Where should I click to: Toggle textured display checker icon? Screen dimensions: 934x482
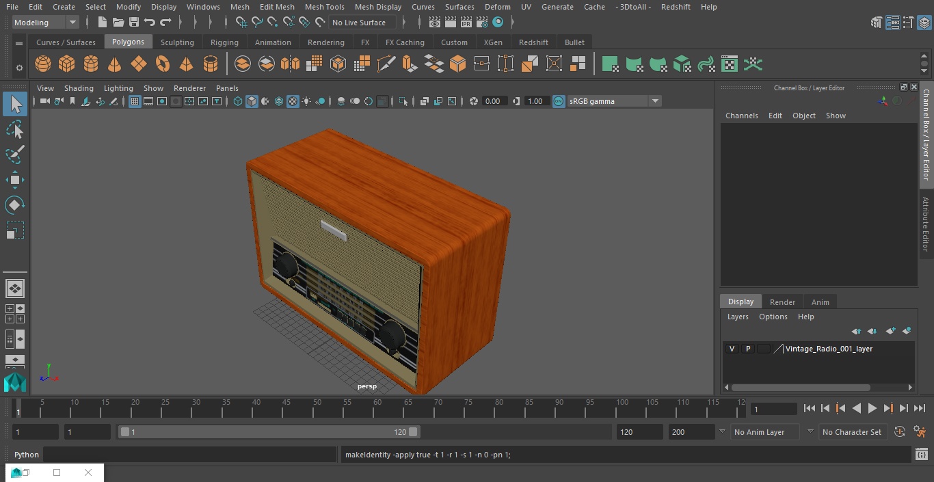[293, 101]
